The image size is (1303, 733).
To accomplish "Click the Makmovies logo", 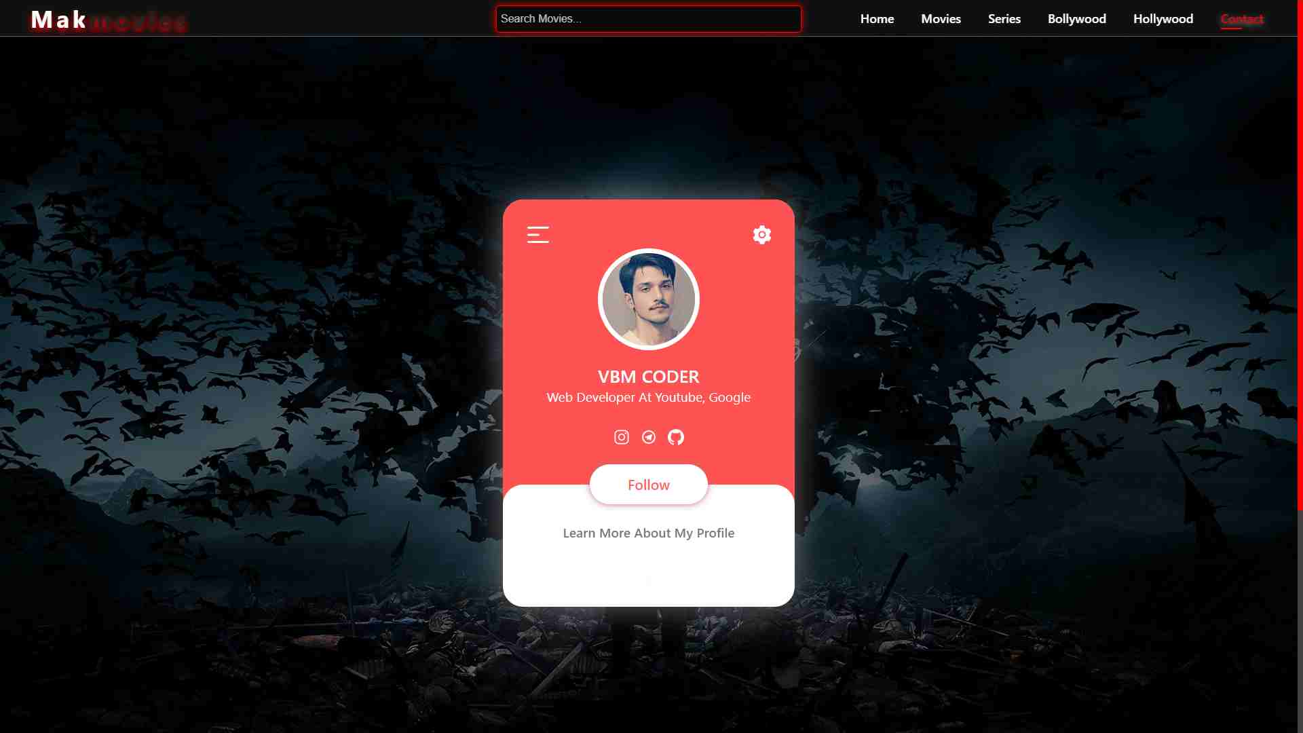I will click(107, 18).
